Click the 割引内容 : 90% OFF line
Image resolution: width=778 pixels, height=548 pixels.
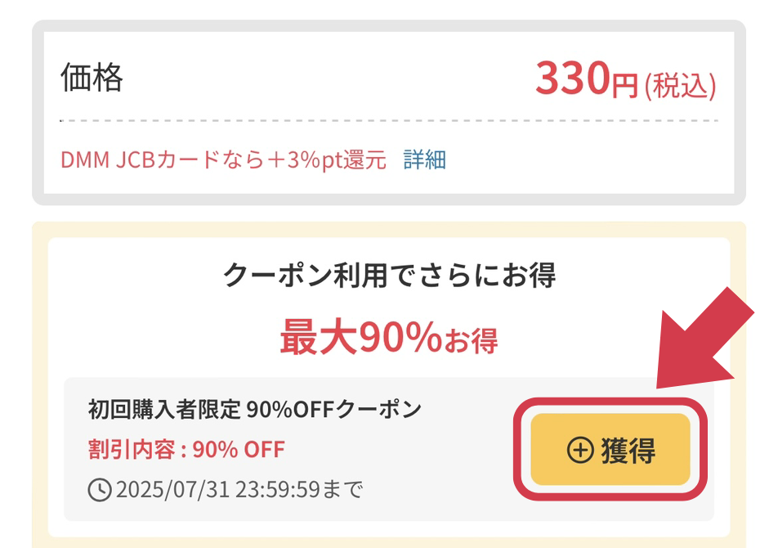click(x=186, y=449)
